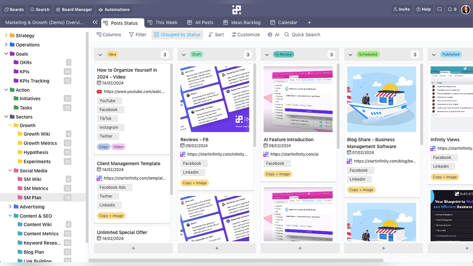Click the Infinity logo icon
Screen dimensions: 473x266
(x=236, y=9)
